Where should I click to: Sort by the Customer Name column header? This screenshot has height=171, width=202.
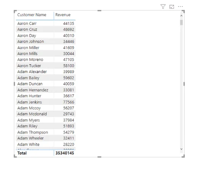pos(32,15)
